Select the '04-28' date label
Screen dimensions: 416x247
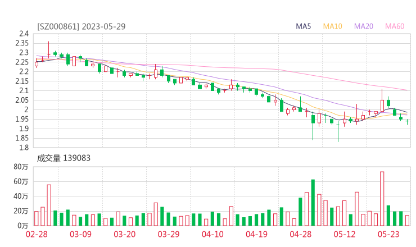tap(300, 234)
